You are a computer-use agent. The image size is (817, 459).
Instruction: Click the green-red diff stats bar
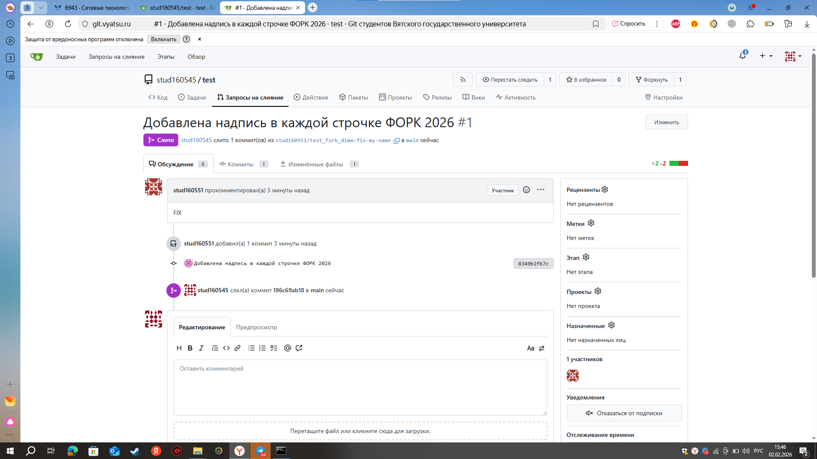(678, 163)
